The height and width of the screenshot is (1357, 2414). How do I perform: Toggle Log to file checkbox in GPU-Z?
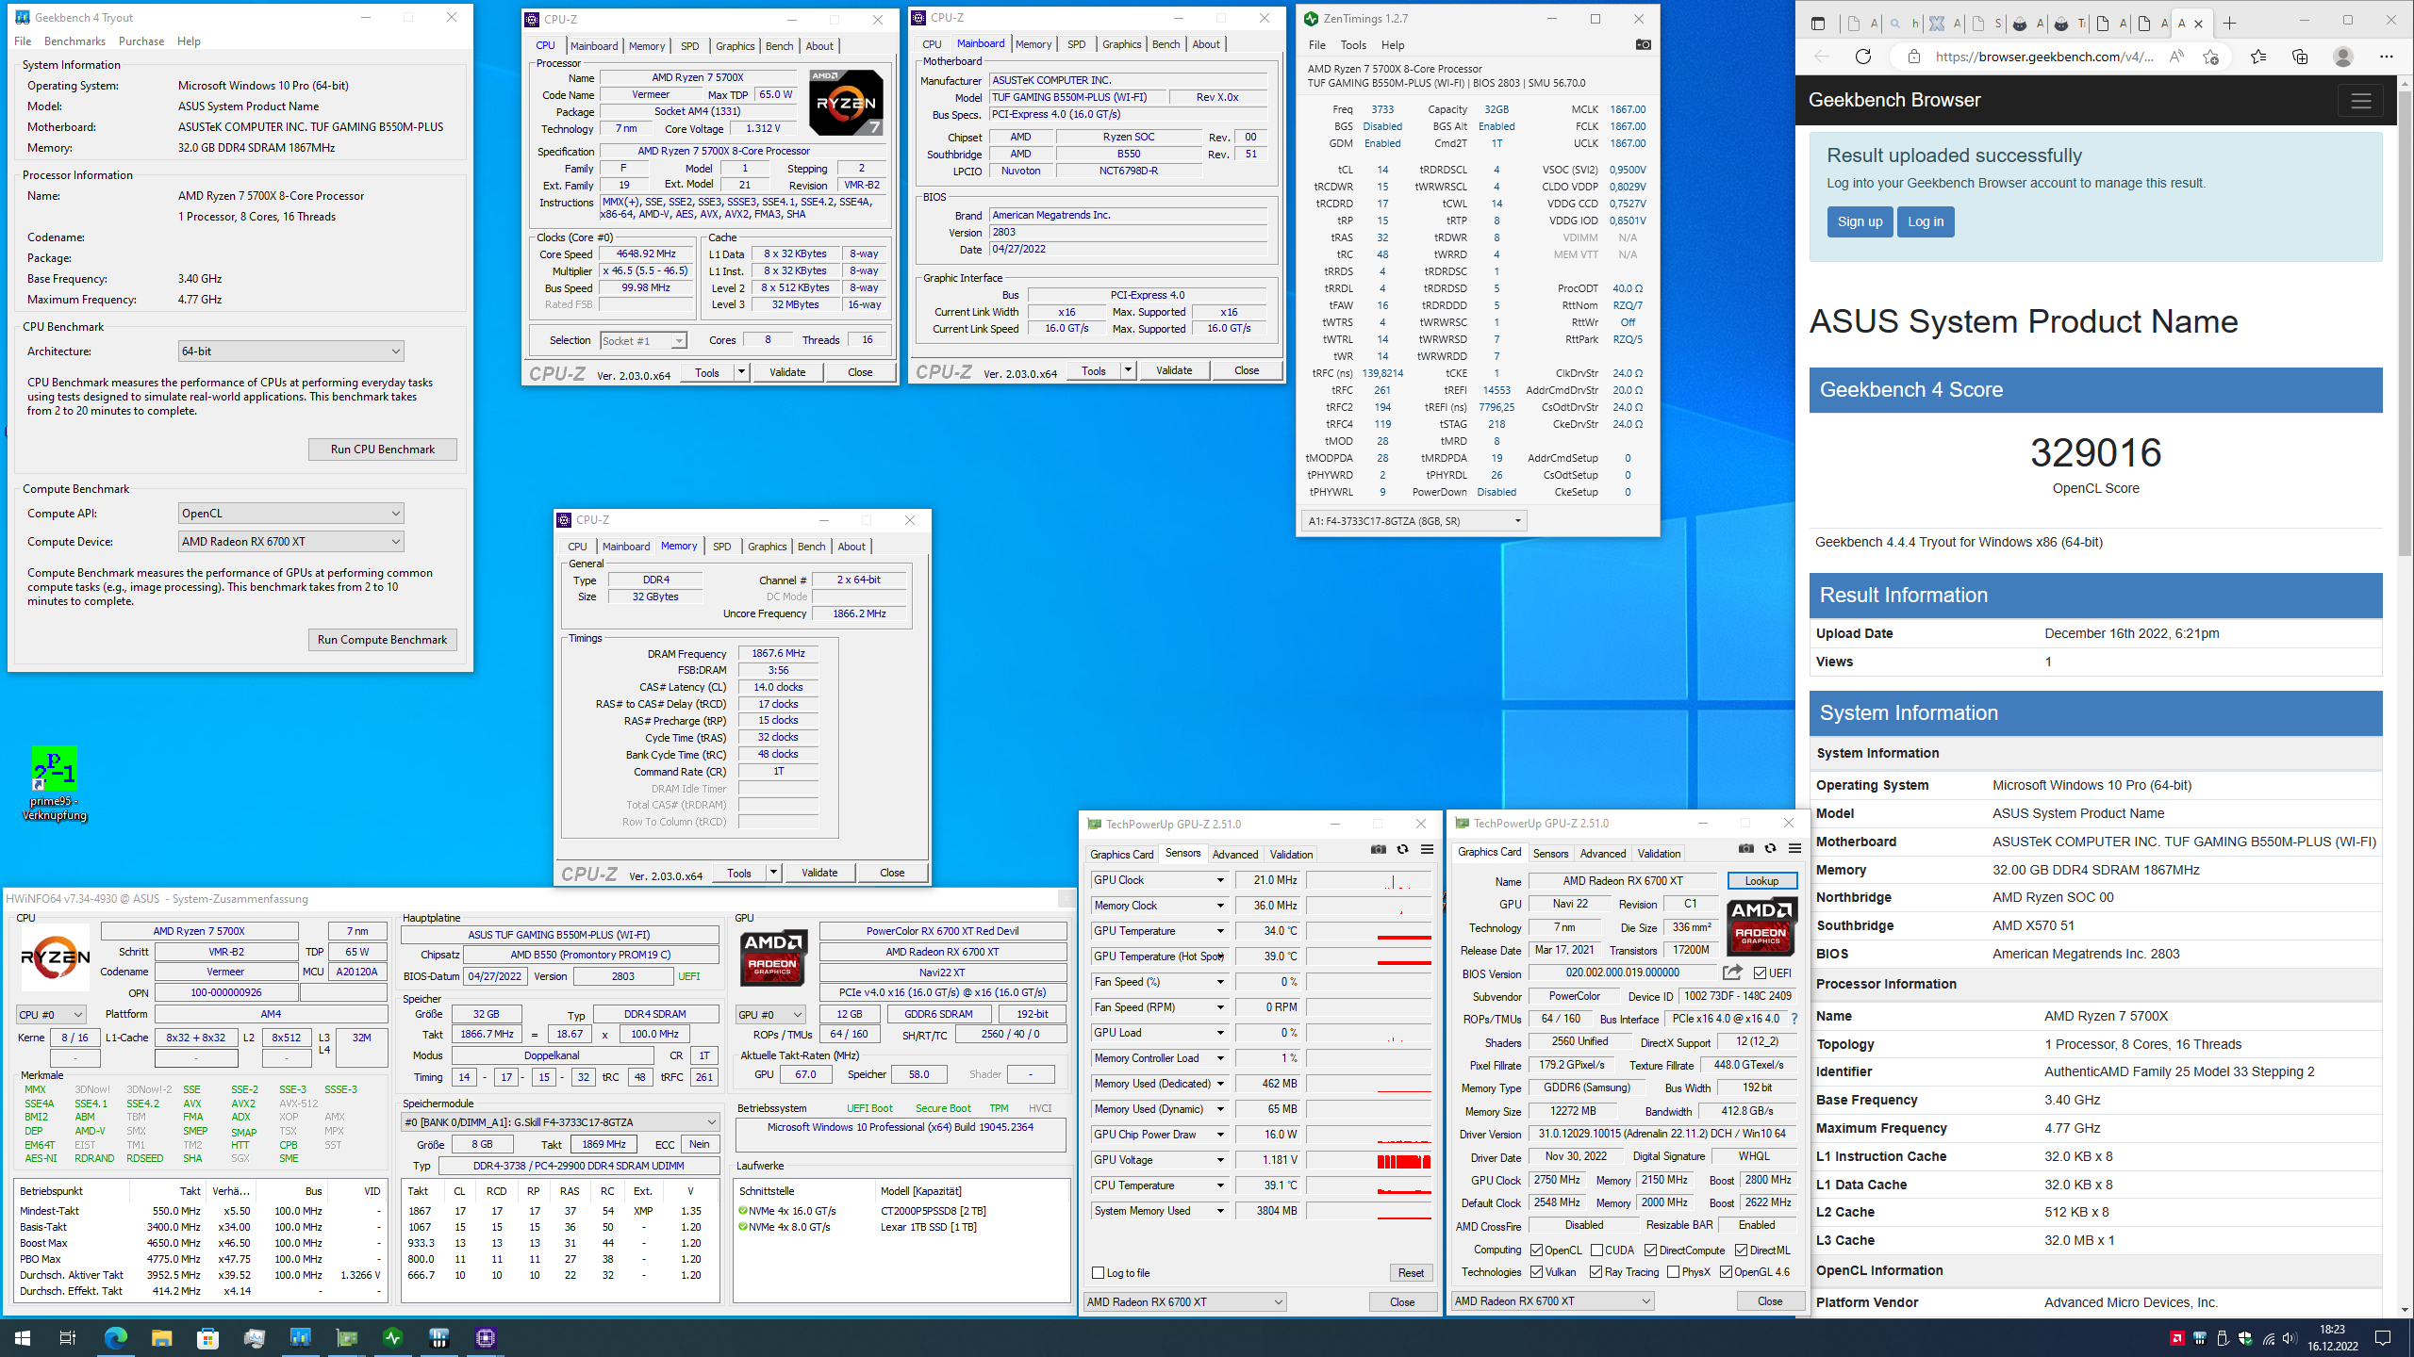1098,1272
